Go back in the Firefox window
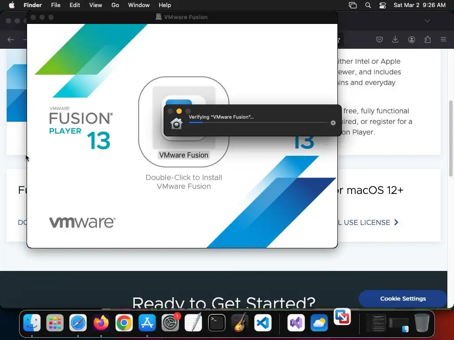 click(11, 39)
